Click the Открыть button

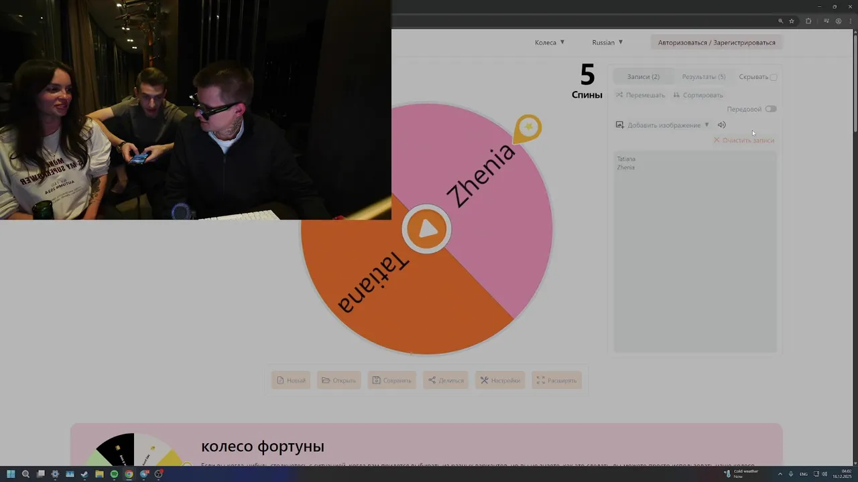(339, 380)
